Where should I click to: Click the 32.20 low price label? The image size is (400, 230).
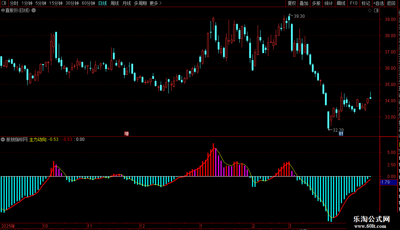[338, 130]
